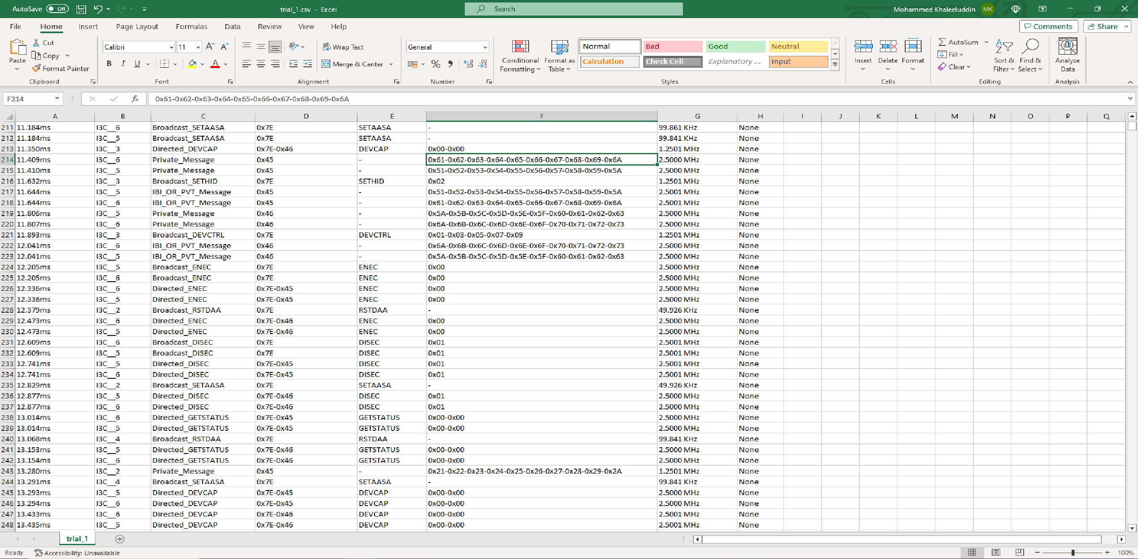Click the Undo icon
This screenshot has width=1138, height=559.
pos(98,9)
